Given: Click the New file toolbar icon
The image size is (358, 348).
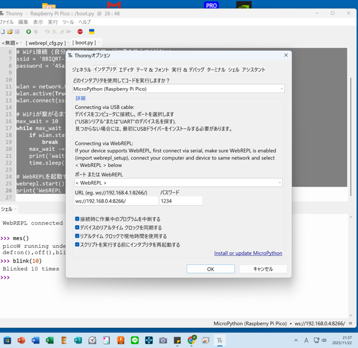Looking at the screenshot, I should point(3,31).
